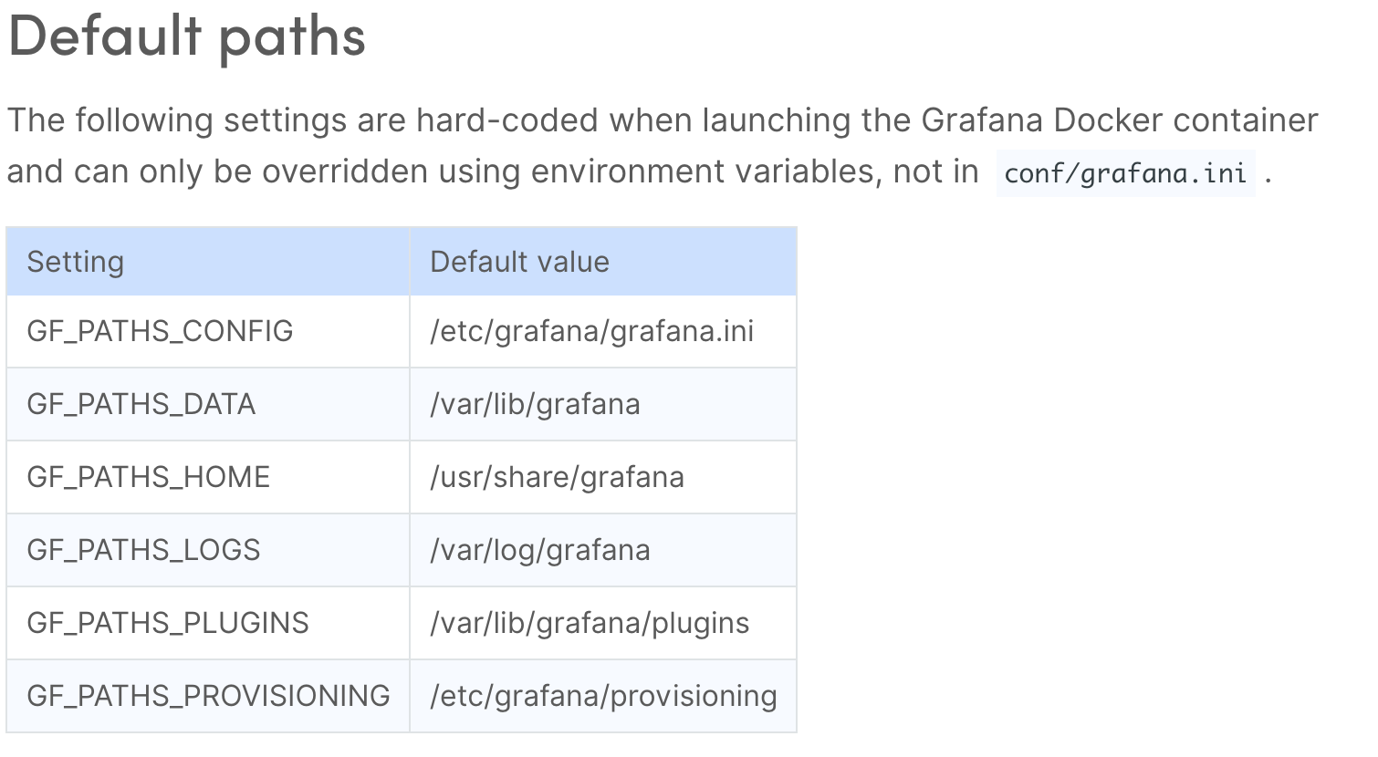Click the "Setting" column header
The image size is (1378, 757).
tap(76, 262)
